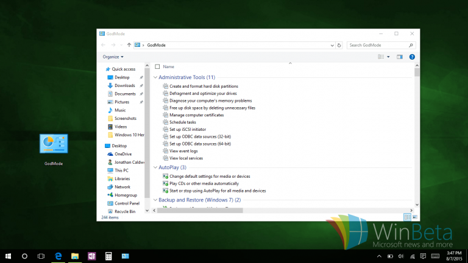Viewport: 468px width, 263px height.
Task: Open Schedule tasks entry
Action: pos(183,122)
